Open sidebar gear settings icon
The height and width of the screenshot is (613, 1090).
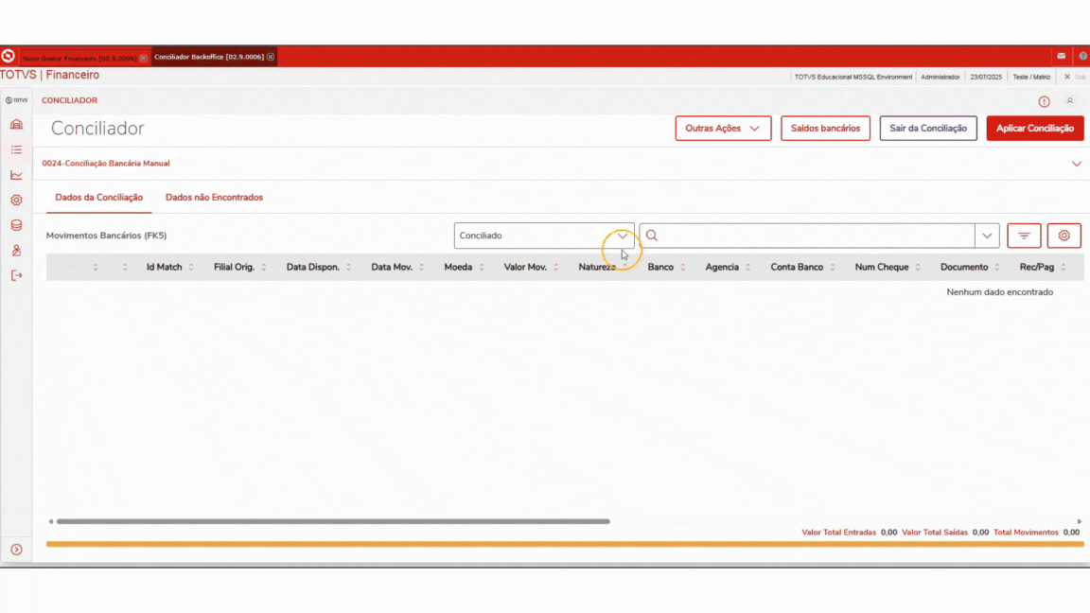coord(16,201)
